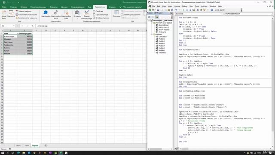Click the Undo icon in VBA toolbar
The height and width of the screenshot is (155, 275).
click(176, 10)
